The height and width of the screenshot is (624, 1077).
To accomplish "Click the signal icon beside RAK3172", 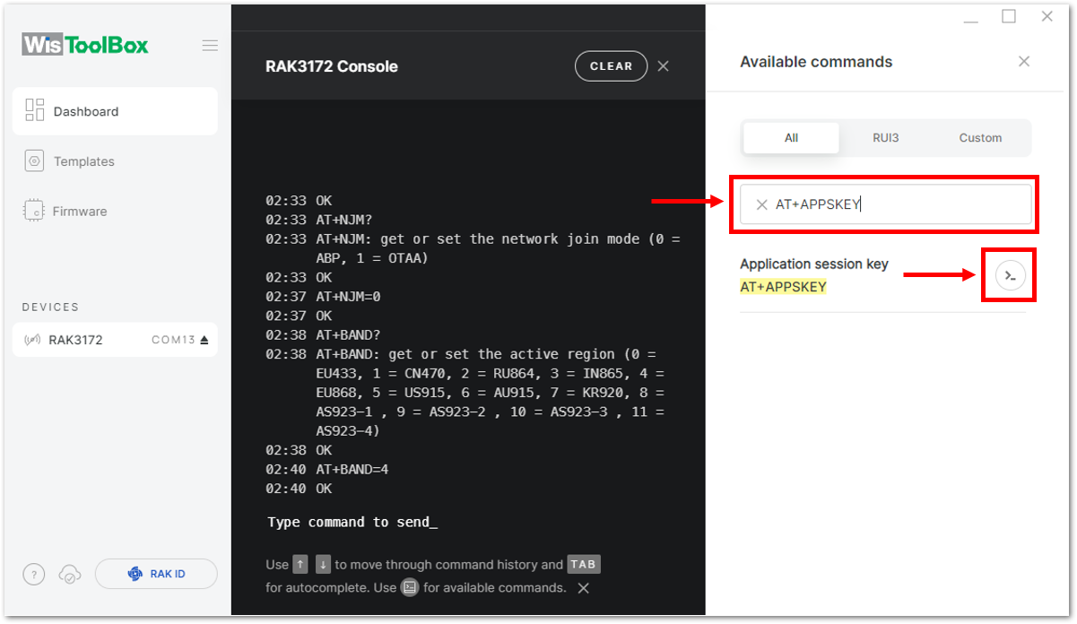I will click(34, 340).
